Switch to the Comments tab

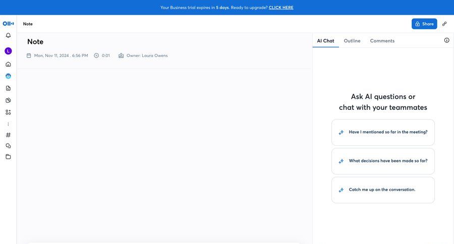[382, 41]
